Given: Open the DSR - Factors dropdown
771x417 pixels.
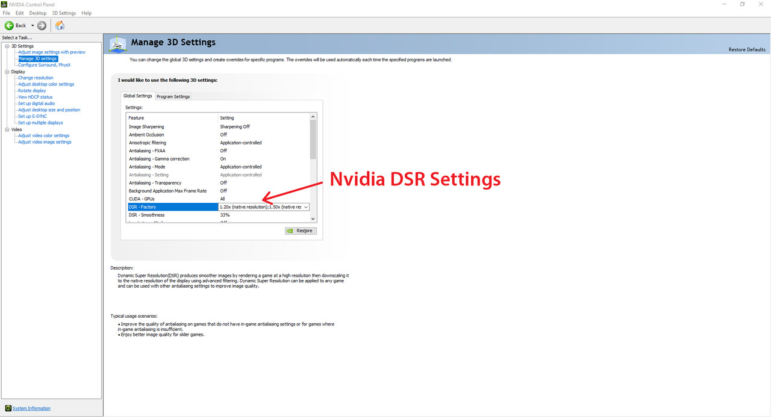Looking at the screenshot, I should pyautogui.click(x=306, y=207).
